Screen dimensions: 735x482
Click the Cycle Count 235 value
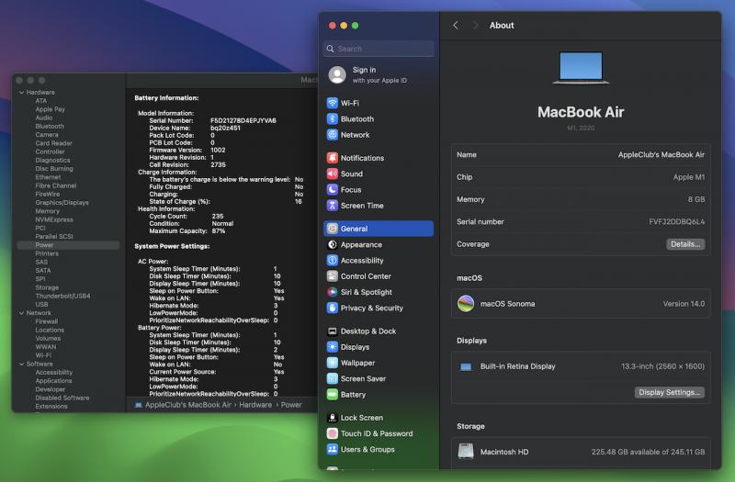[x=218, y=217]
